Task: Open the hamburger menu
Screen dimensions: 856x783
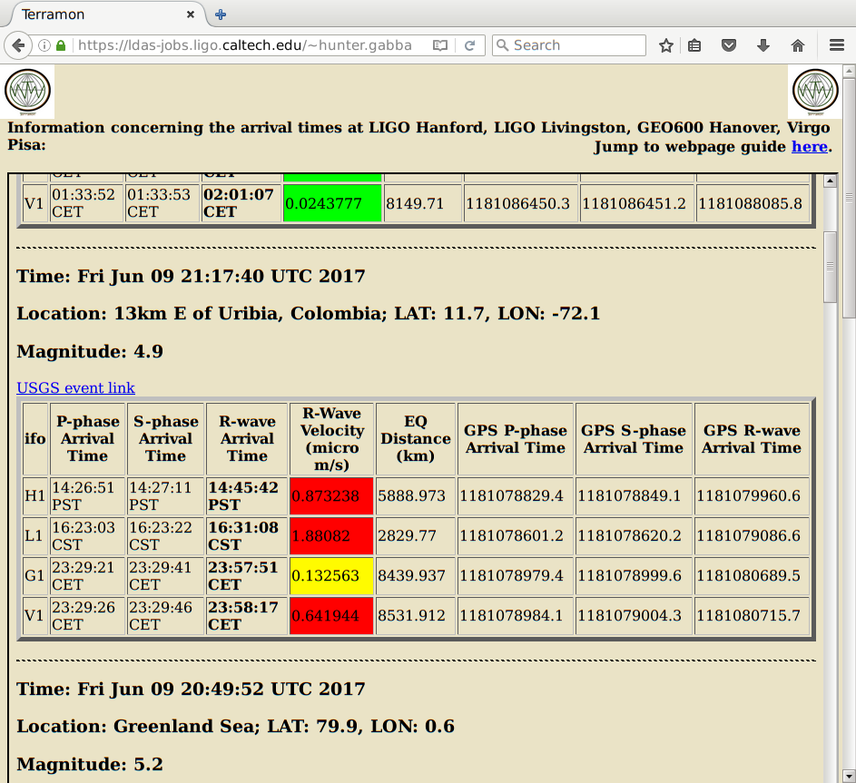Action: point(837,45)
